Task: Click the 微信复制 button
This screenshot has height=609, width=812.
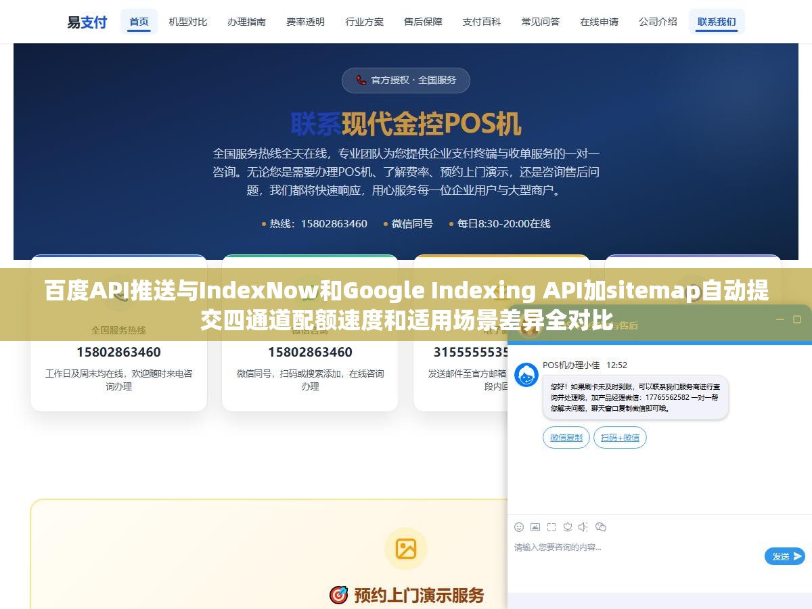Action: (x=566, y=438)
